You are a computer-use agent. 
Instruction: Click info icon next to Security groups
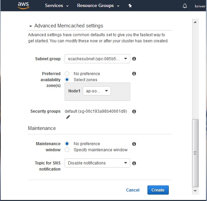click(134, 111)
